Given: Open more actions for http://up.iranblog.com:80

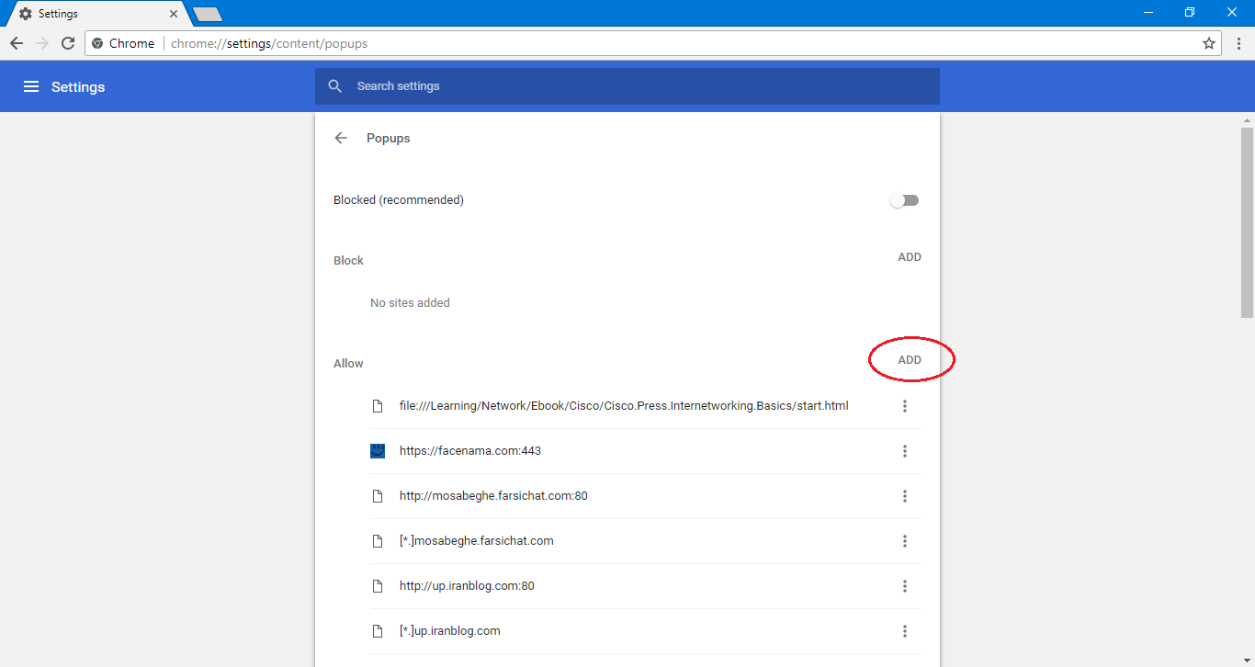Looking at the screenshot, I should [x=905, y=586].
